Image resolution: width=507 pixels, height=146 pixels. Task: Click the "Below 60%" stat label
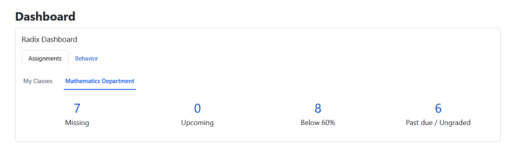click(x=318, y=123)
